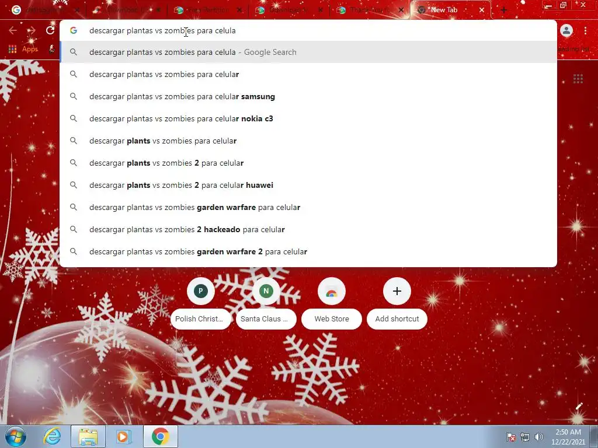Launch Internet Explorer from taskbar

point(52,436)
